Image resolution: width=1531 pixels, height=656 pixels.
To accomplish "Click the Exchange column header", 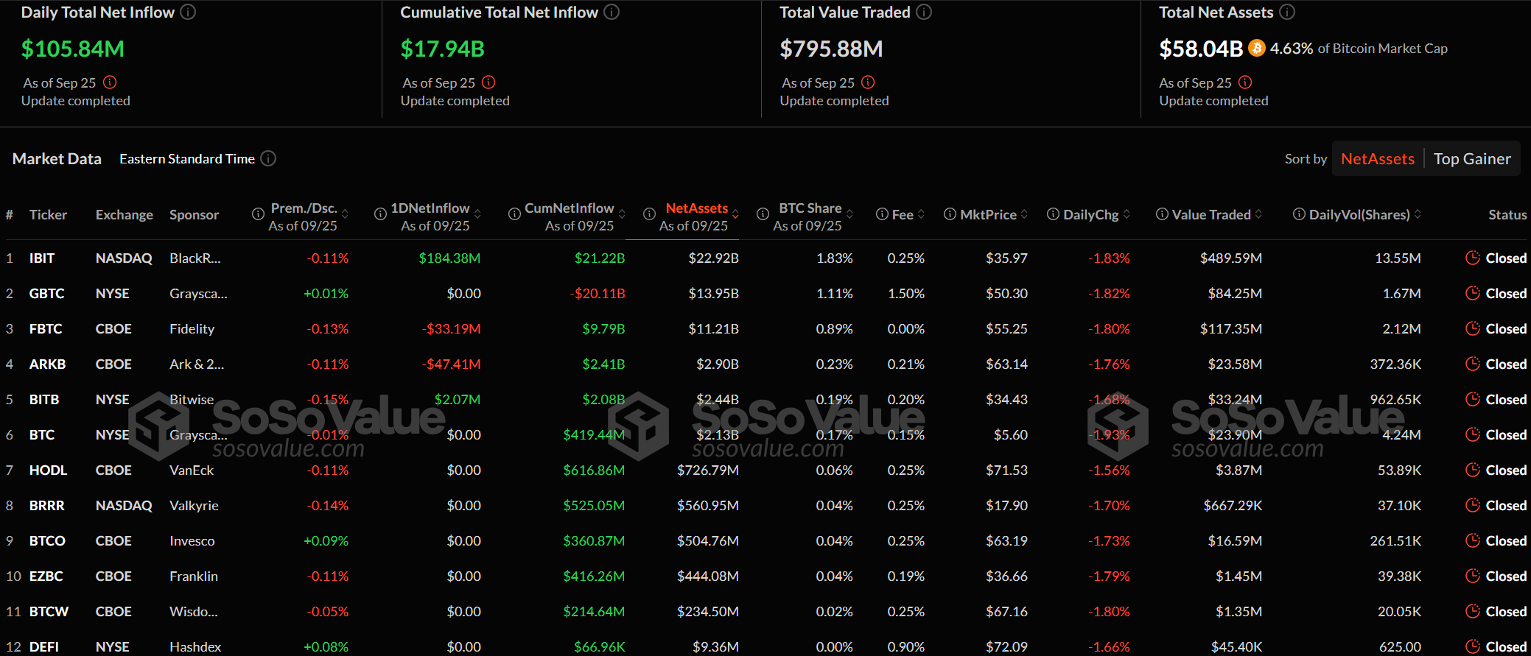I will tap(125, 214).
